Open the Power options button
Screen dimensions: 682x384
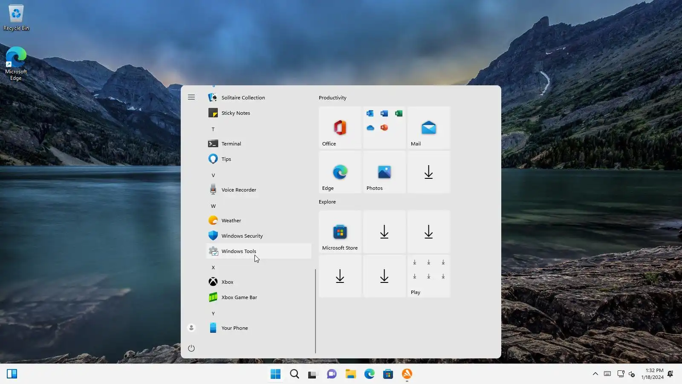[191, 348]
